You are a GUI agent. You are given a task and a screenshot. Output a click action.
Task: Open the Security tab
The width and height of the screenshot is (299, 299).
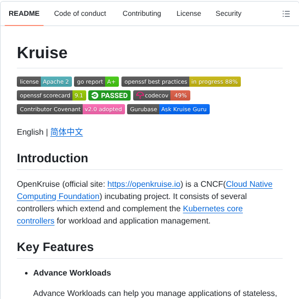(228, 14)
